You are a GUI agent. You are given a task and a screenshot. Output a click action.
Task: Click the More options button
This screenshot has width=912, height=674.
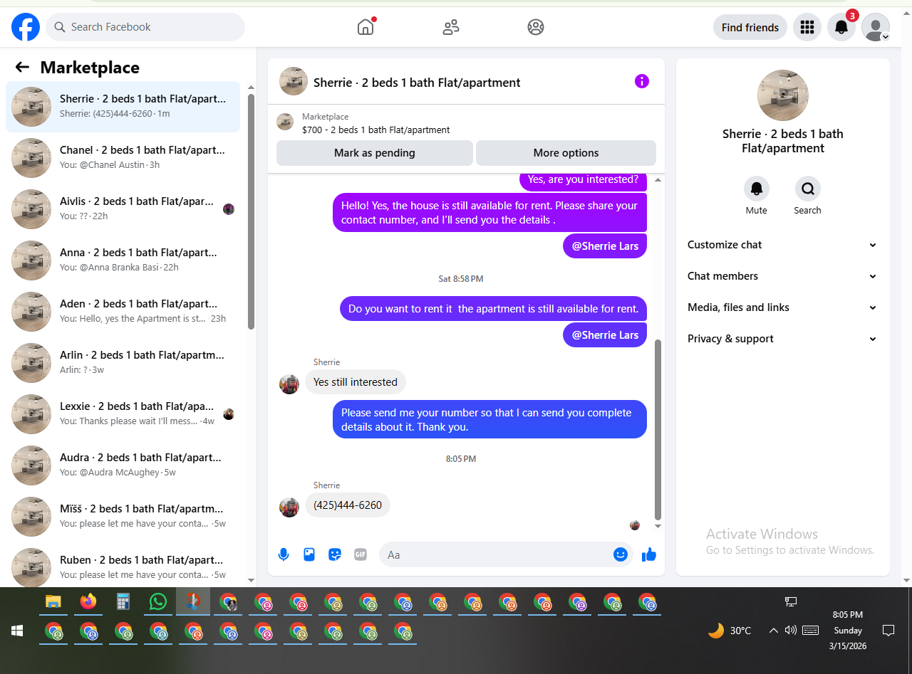pos(566,153)
